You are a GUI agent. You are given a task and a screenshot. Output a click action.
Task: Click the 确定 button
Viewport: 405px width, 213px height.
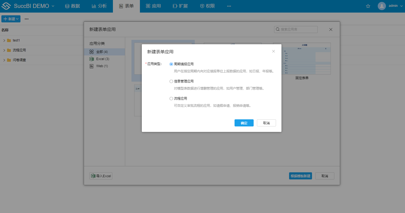tap(244, 123)
